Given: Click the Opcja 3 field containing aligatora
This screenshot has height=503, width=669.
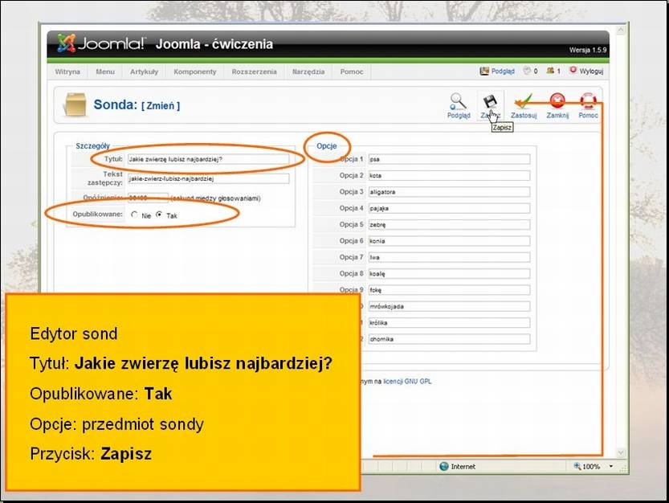Looking at the screenshot, I should [449, 192].
